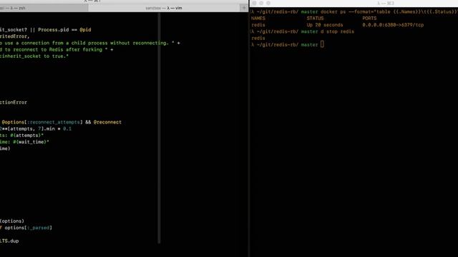Click the '(options)' code line
Image resolution: width=458 pixels, height=257 pixels.
[x=12, y=221]
